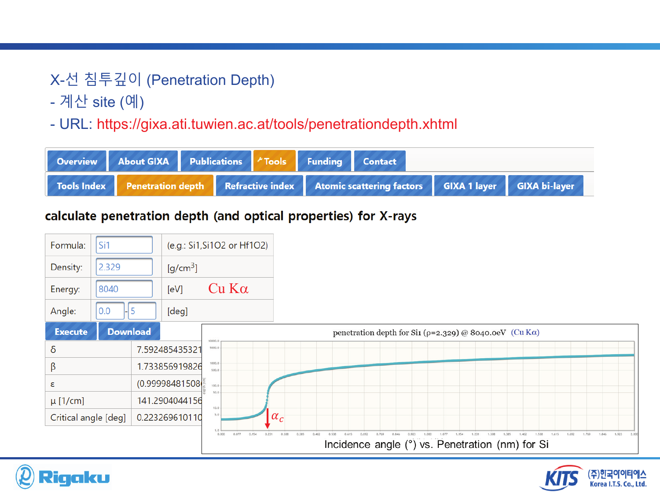Image resolution: width=660 pixels, height=495 pixels.
Task: Open the Refractive index tool
Action: coord(260,186)
